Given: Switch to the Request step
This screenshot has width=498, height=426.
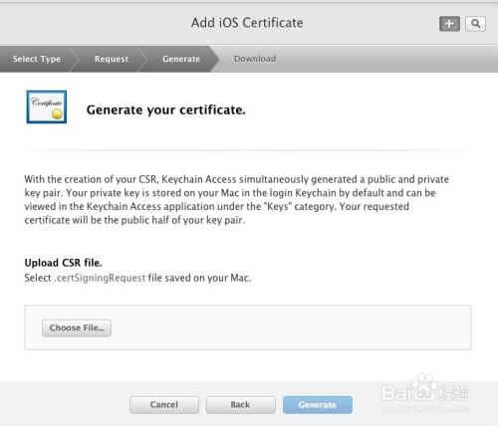Looking at the screenshot, I should (x=112, y=59).
